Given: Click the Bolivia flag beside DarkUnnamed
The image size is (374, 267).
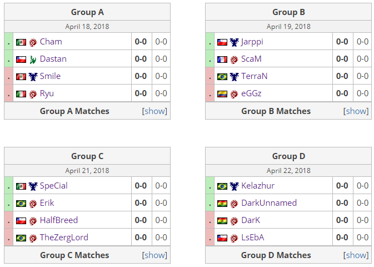Looking at the screenshot, I should pyautogui.click(x=222, y=203).
